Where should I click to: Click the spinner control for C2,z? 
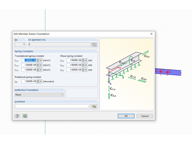point(83,70)
